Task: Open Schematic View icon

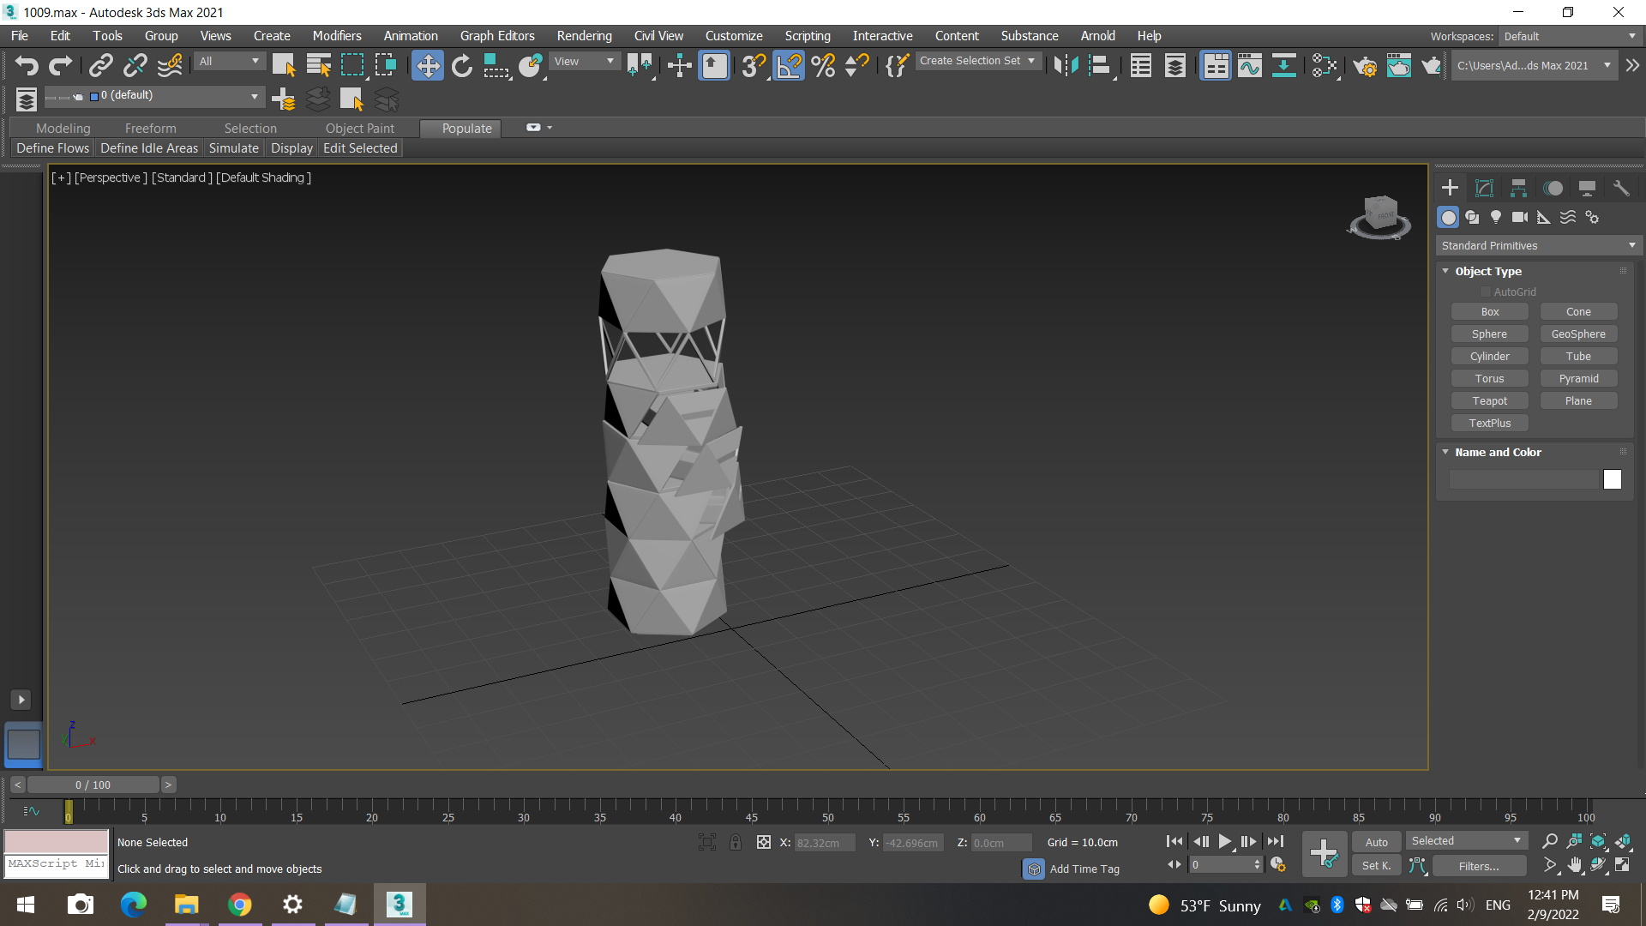Action: [x=1283, y=66]
